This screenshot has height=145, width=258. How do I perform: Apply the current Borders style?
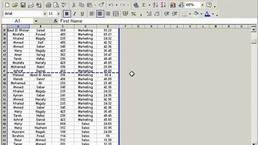[185, 14]
